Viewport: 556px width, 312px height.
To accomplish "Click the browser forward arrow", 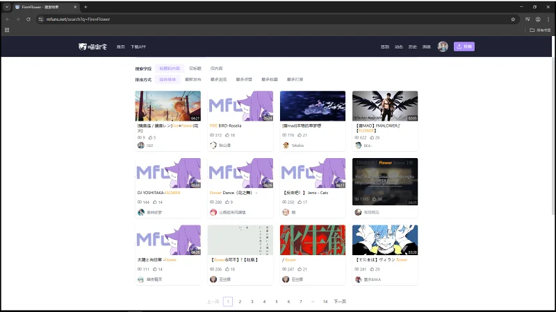I will click(x=18, y=19).
